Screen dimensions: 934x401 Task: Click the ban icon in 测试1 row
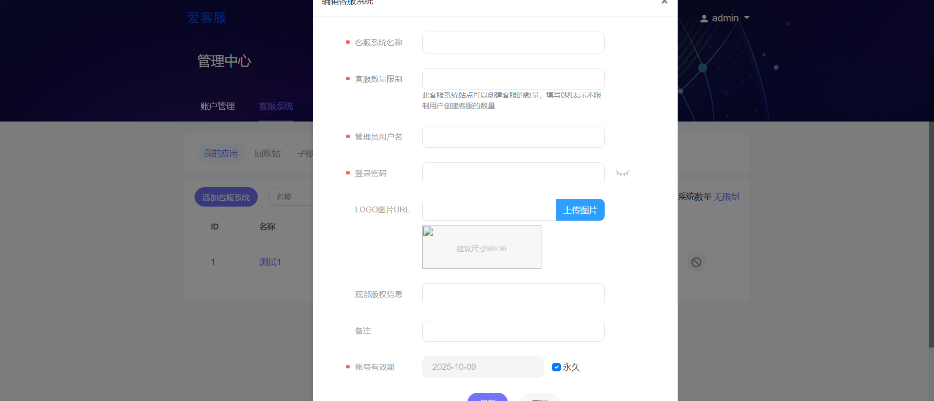tap(696, 262)
